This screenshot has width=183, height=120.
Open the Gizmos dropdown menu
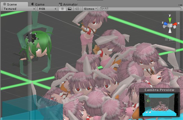(90, 9)
